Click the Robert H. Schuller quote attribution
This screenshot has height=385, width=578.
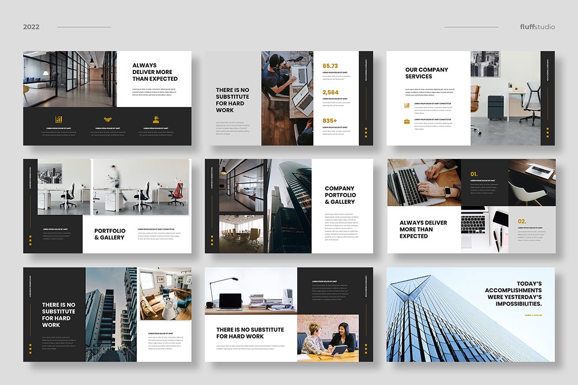click(x=533, y=315)
